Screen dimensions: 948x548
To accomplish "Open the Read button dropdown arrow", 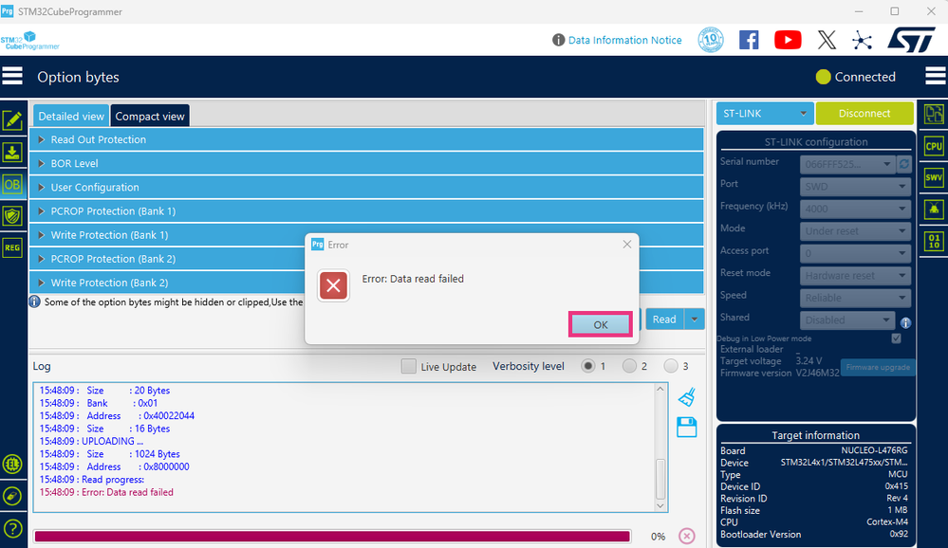I will pyautogui.click(x=695, y=319).
